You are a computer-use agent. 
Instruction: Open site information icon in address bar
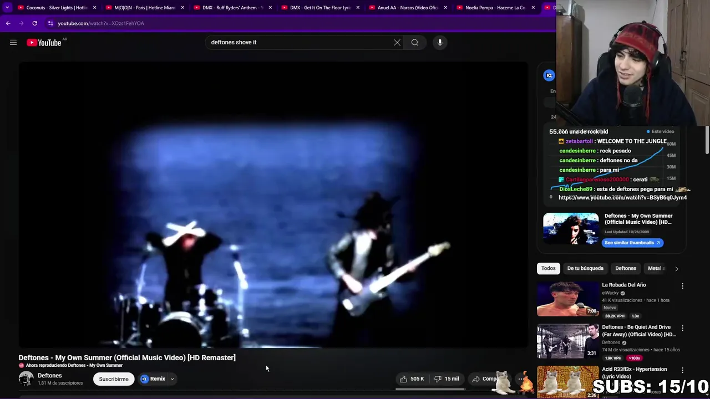click(50, 23)
